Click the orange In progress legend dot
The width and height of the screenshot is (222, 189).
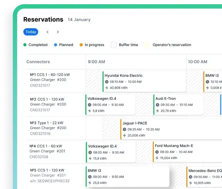[81, 45]
